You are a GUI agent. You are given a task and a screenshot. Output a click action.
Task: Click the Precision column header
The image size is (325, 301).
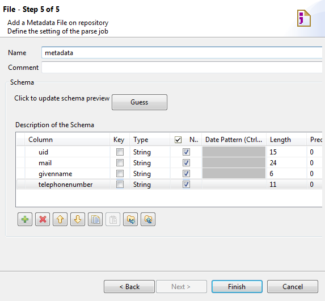pyautogui.click(x=315, y=140)
